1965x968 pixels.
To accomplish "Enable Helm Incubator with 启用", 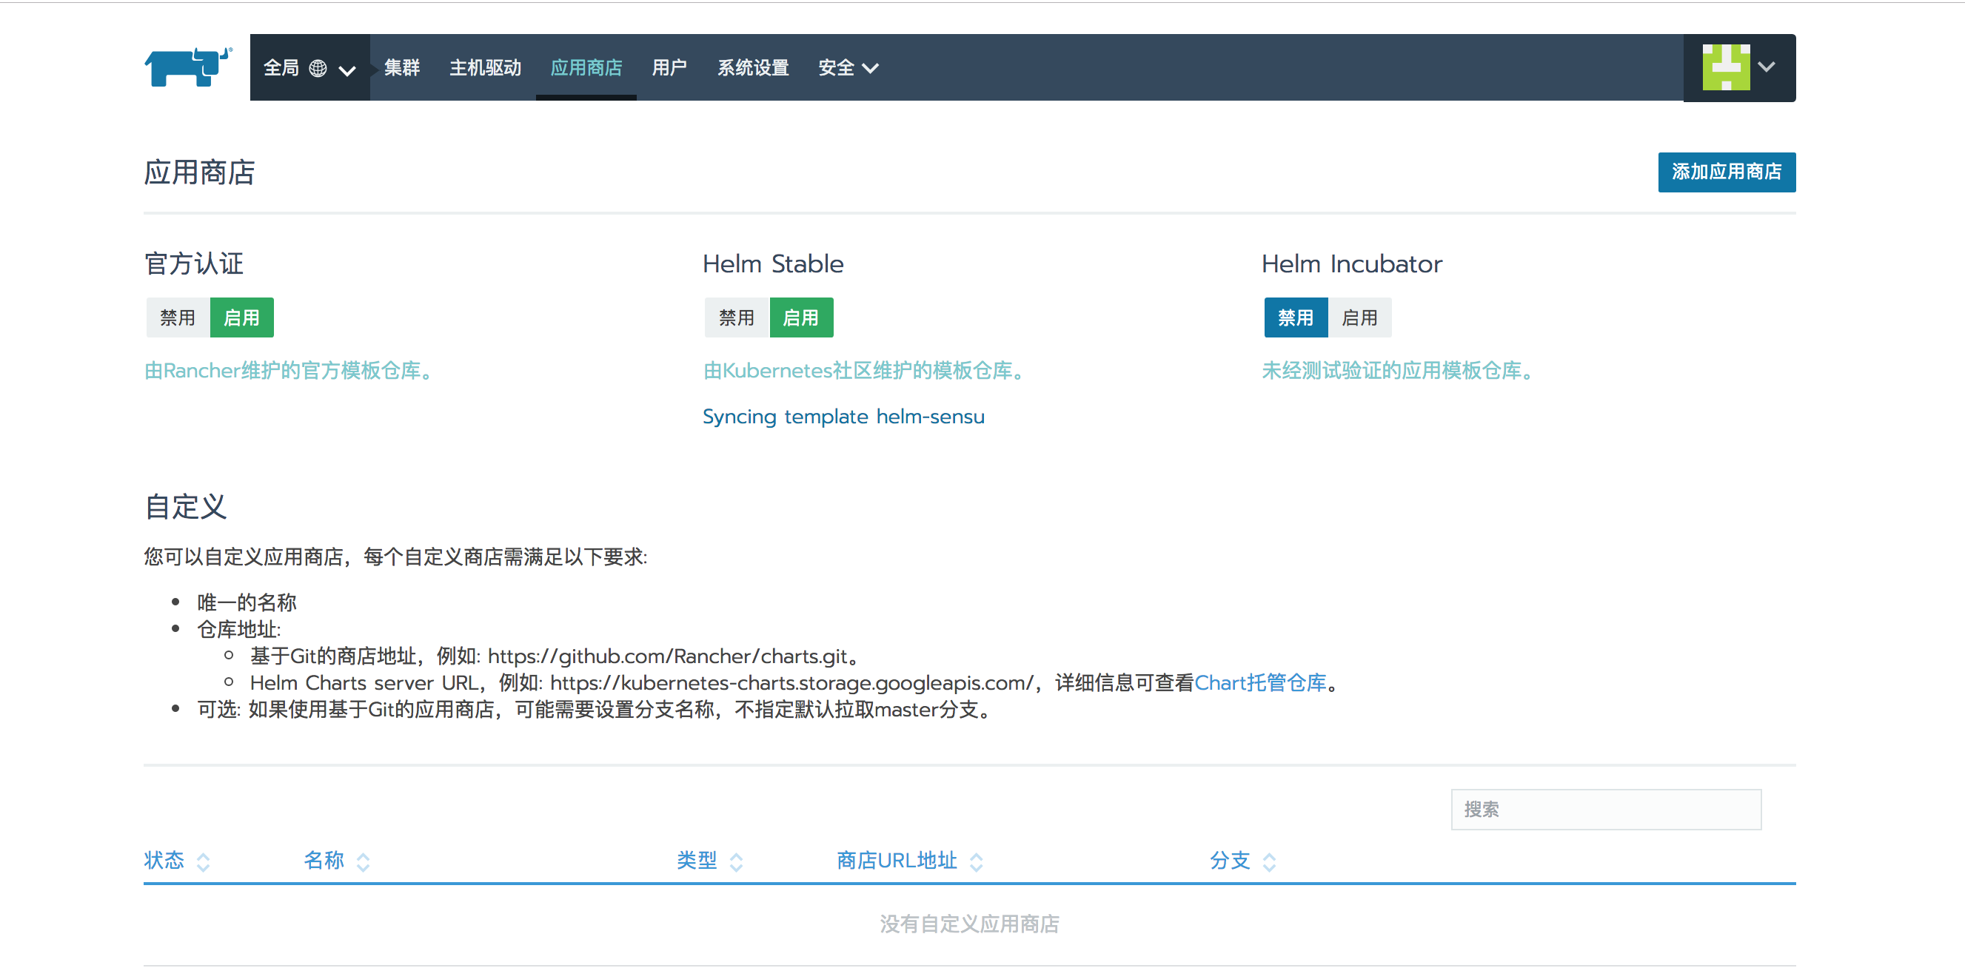I will pos(1359,317).
